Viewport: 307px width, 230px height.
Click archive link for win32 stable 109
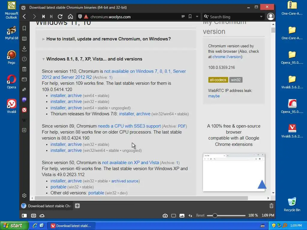75,102
